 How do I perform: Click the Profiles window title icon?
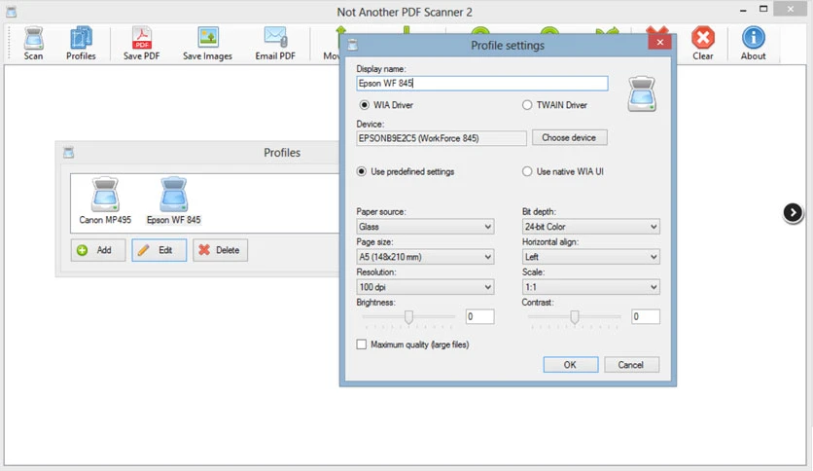pos(68,153)
